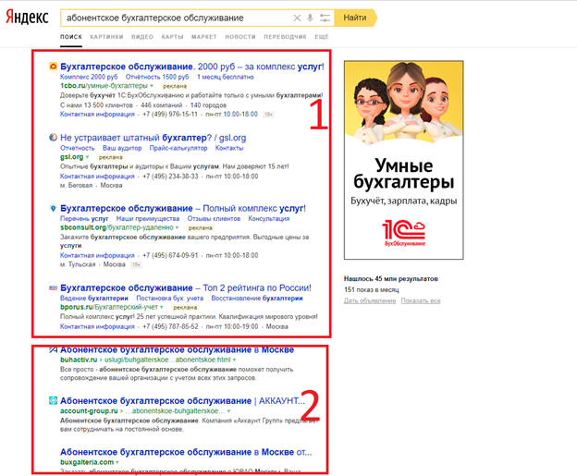The width and height of the screenshot is (577, 476).
Task: Expand dropdown arrow next to buxgalteria.com
Action: tap(117, 462)
